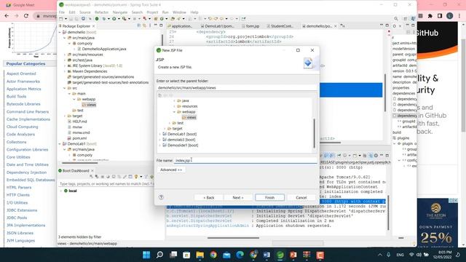Click the Chrome extensions puzzle icon
466x262 pixels.
(430, 16)
